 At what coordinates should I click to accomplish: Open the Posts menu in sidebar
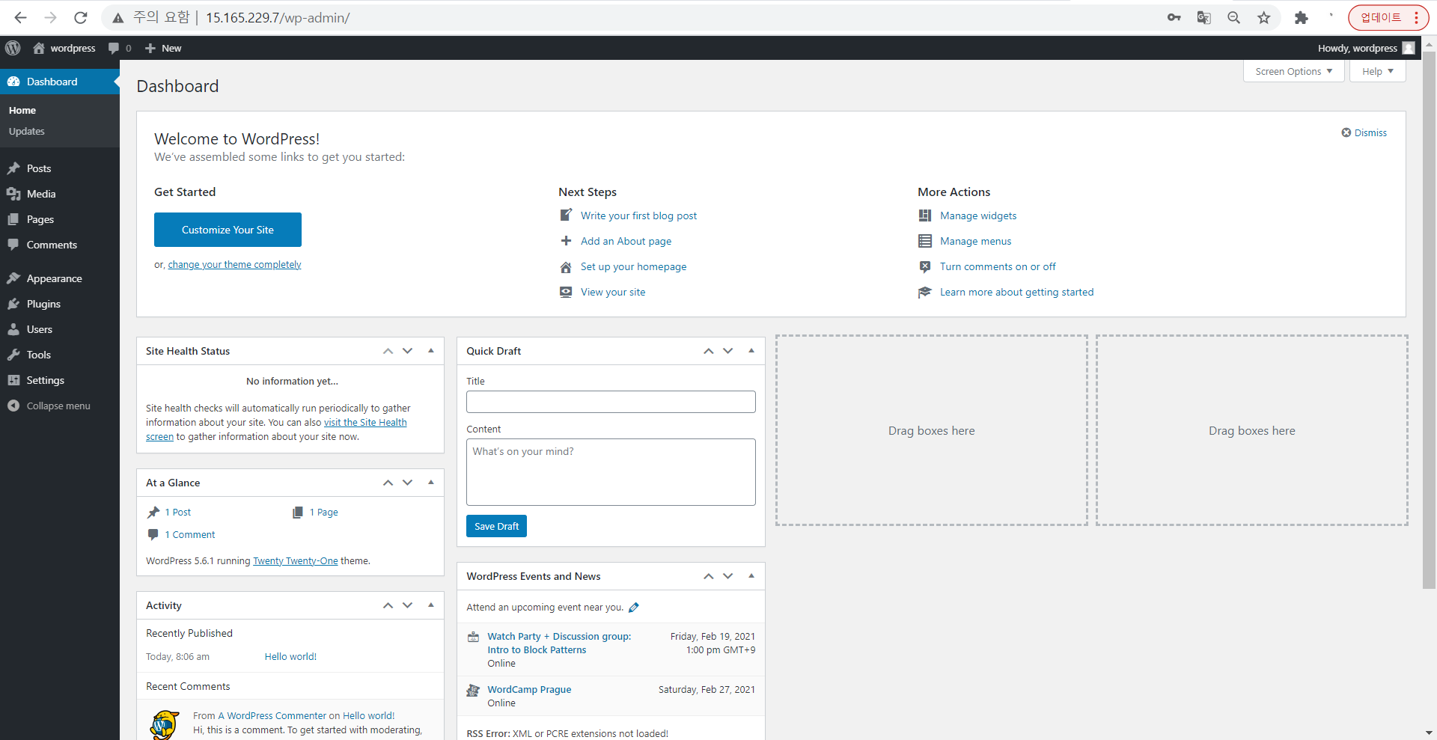[x=60, y=168]
